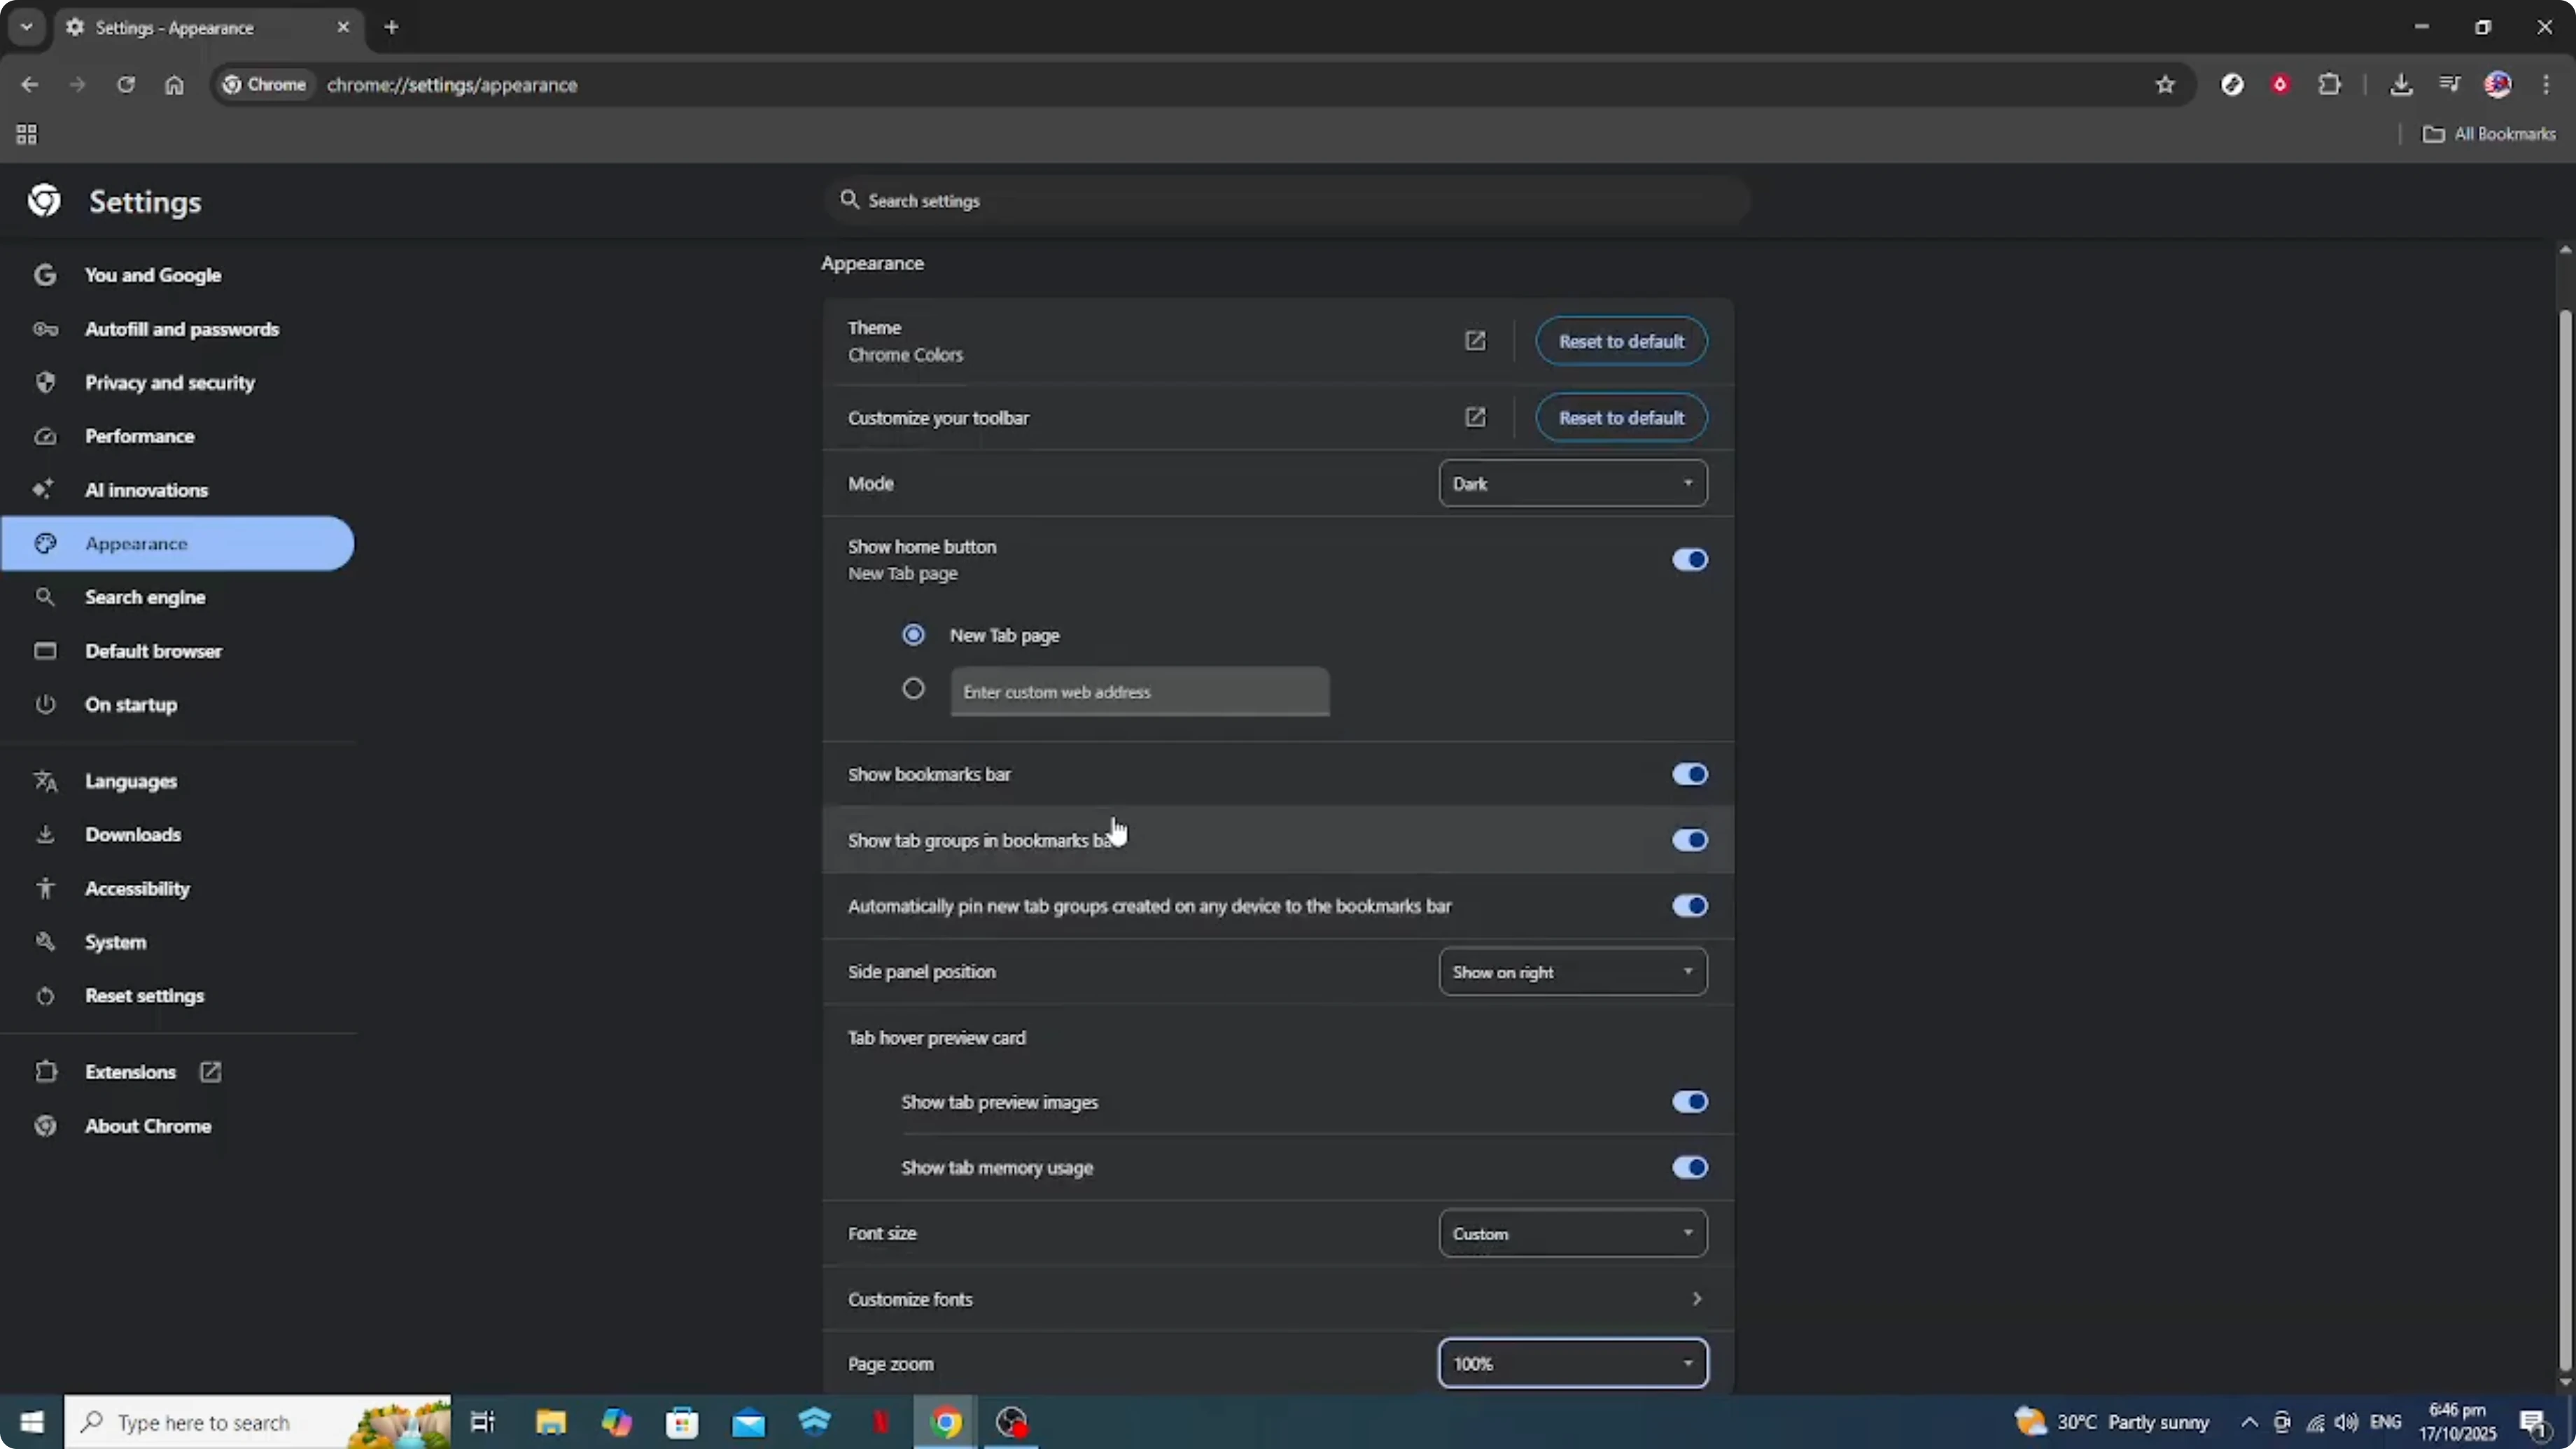This screenshot has width=2576, height=1449.
Task: Open the apps grid in bookmarks bar
Action: pos(27,134)
